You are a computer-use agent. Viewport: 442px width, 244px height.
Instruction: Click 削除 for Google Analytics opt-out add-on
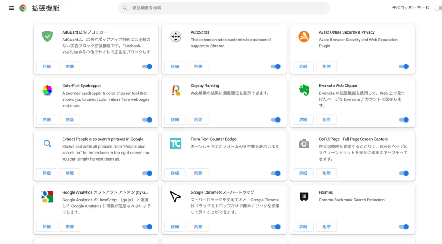click(x=70, y=226)
